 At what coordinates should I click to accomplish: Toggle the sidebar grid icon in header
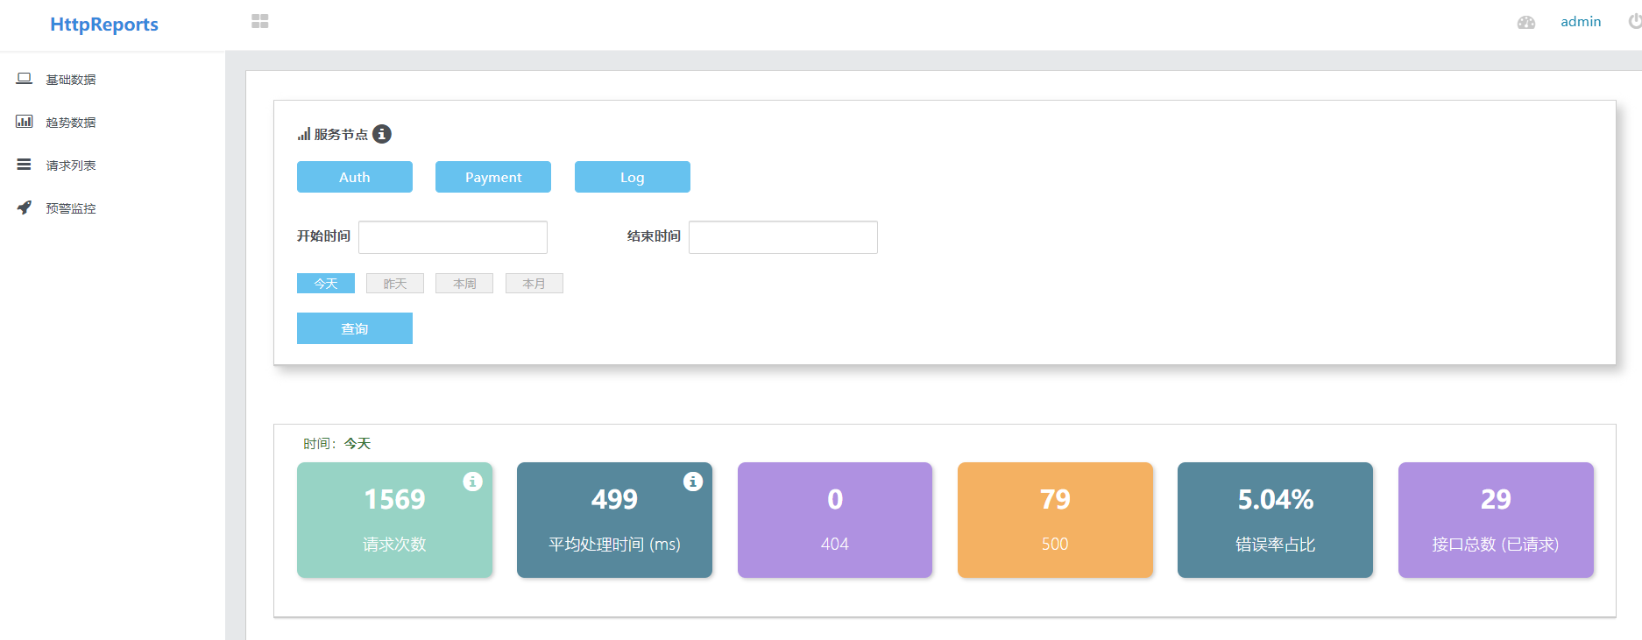click(x=260, y=21)
